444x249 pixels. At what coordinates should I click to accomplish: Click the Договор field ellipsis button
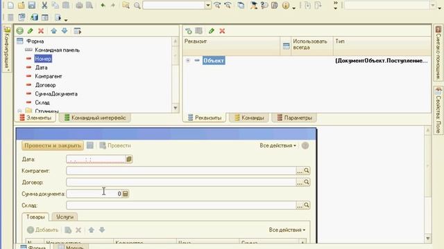point(300,183)
